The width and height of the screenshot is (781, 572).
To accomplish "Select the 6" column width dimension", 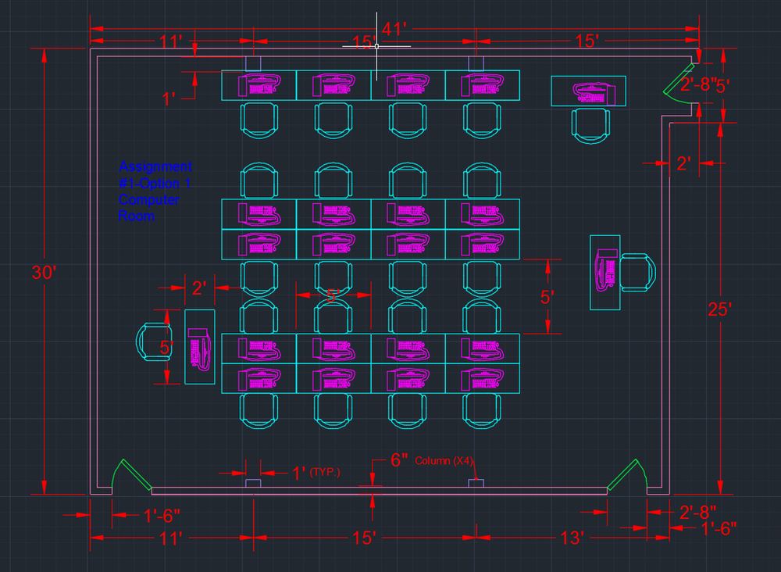I will 401,459.
